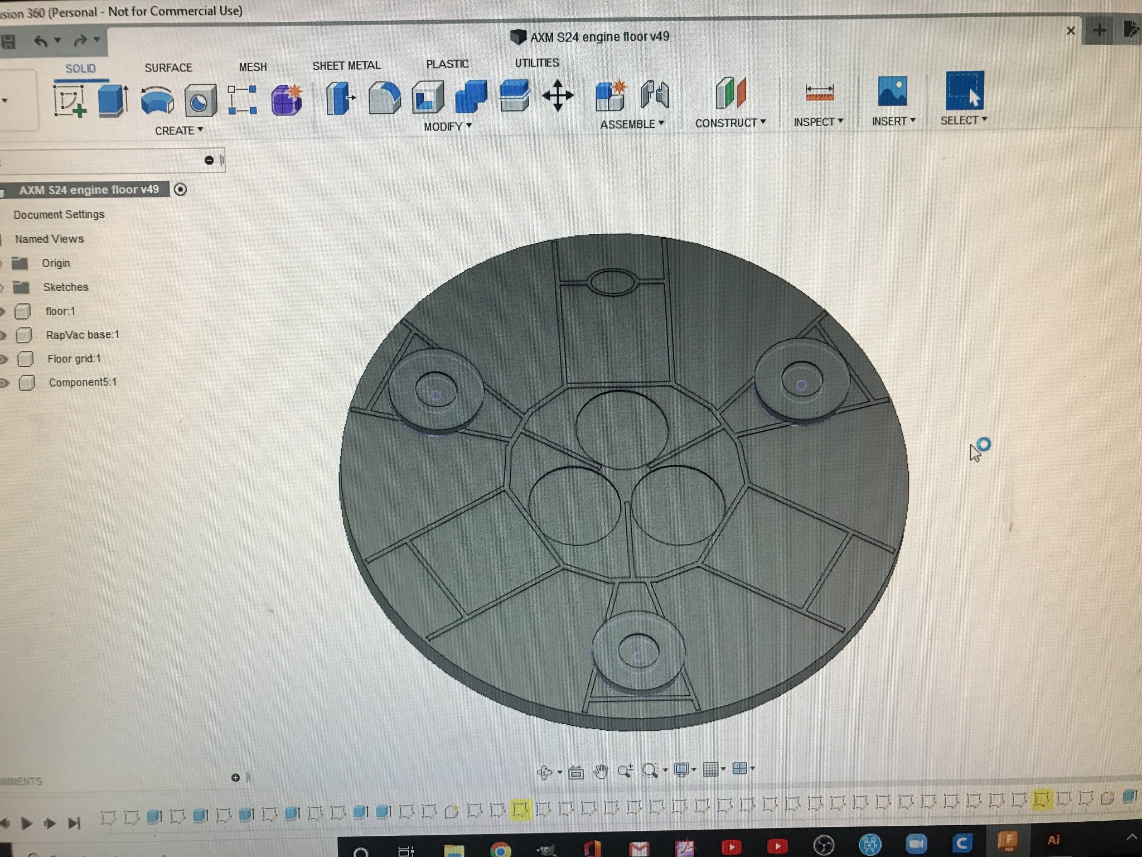Screen dimensions: 1142x857
Task: Select the Extrude tool
Action: pos(113,100)
